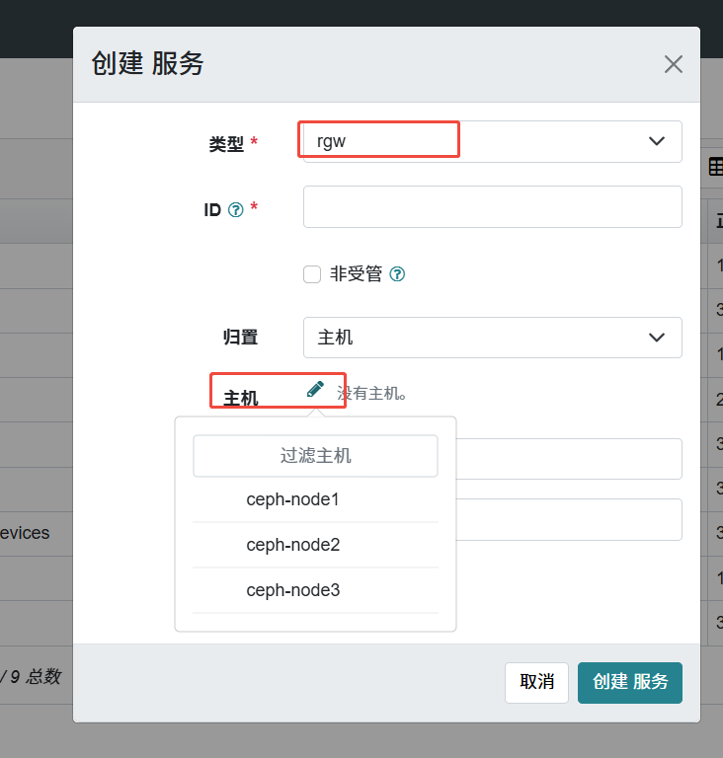
Task: Click the chevron arrow in 归置 selector
Action: click(x=657, y=338)
